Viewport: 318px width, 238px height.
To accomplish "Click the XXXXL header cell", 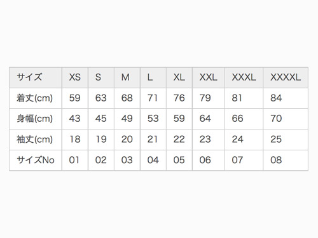I will click(286, 77).
